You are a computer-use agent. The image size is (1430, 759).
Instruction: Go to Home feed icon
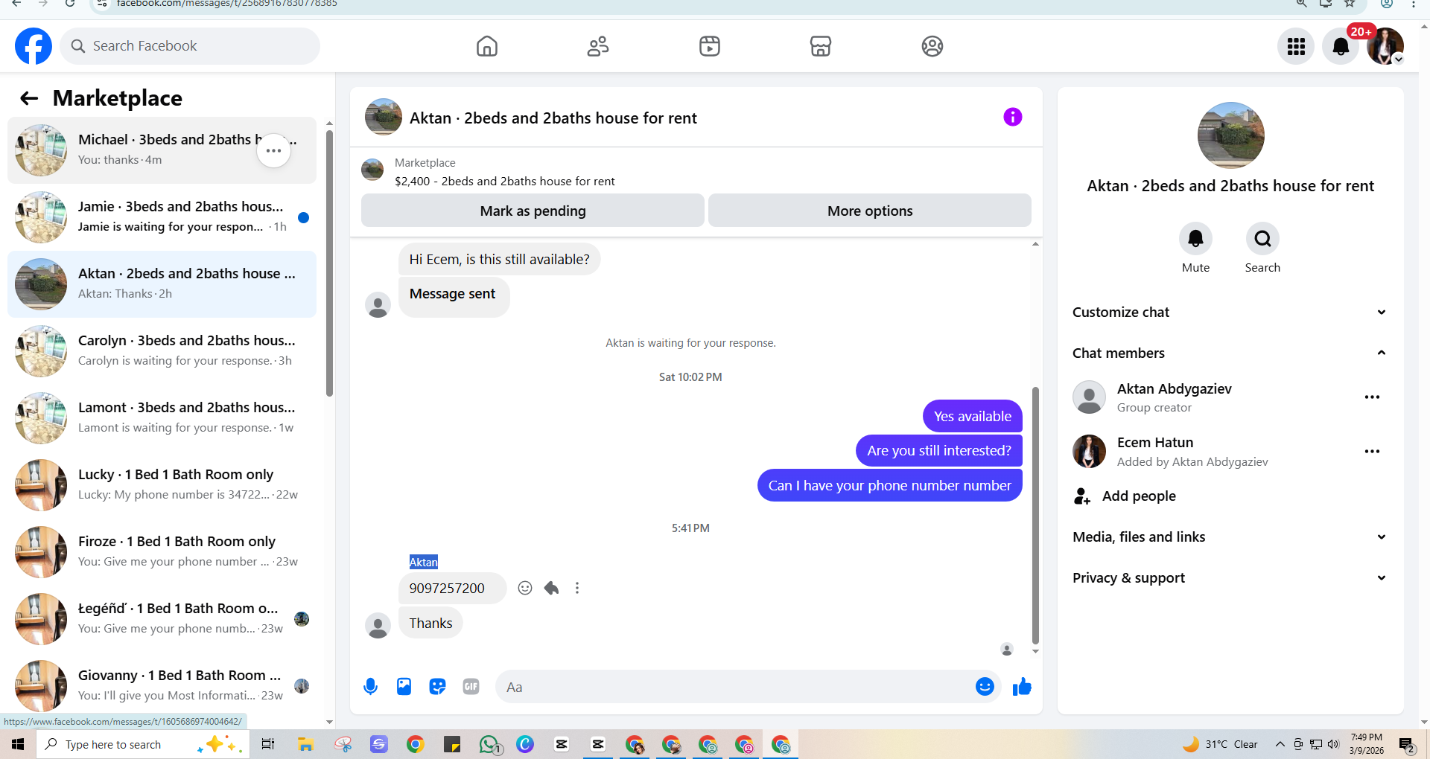coord(487,46)
